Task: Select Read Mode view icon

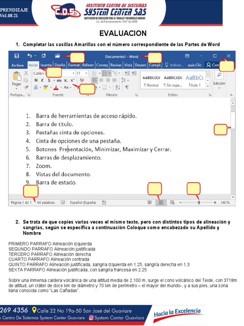Action: point(149,202)
